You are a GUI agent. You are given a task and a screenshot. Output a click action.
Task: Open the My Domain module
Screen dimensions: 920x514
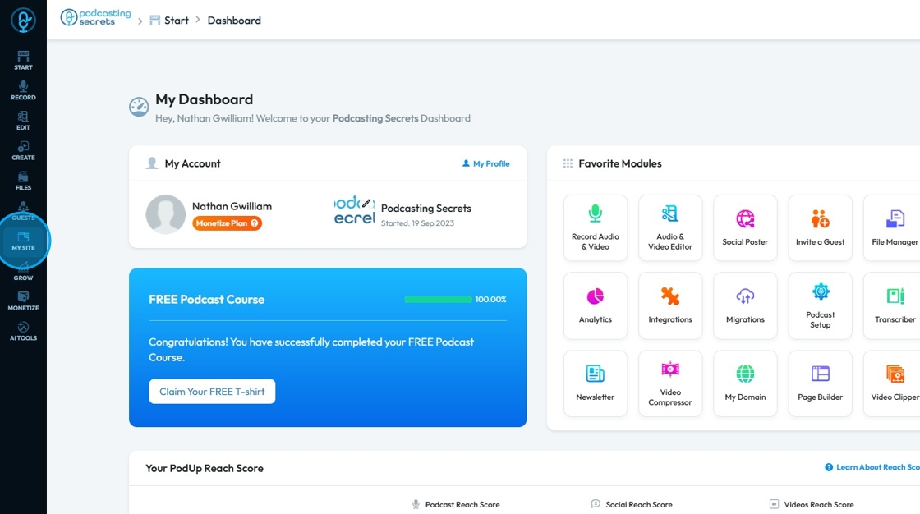[x=745, y=383]
